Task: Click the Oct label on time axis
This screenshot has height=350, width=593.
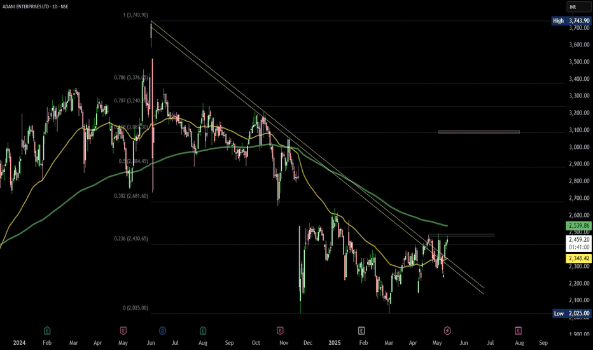Action: 256,343
